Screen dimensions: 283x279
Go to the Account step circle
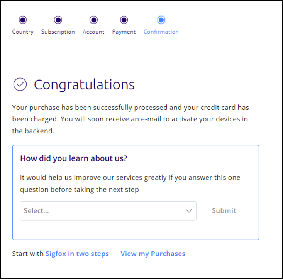[93, 20]
